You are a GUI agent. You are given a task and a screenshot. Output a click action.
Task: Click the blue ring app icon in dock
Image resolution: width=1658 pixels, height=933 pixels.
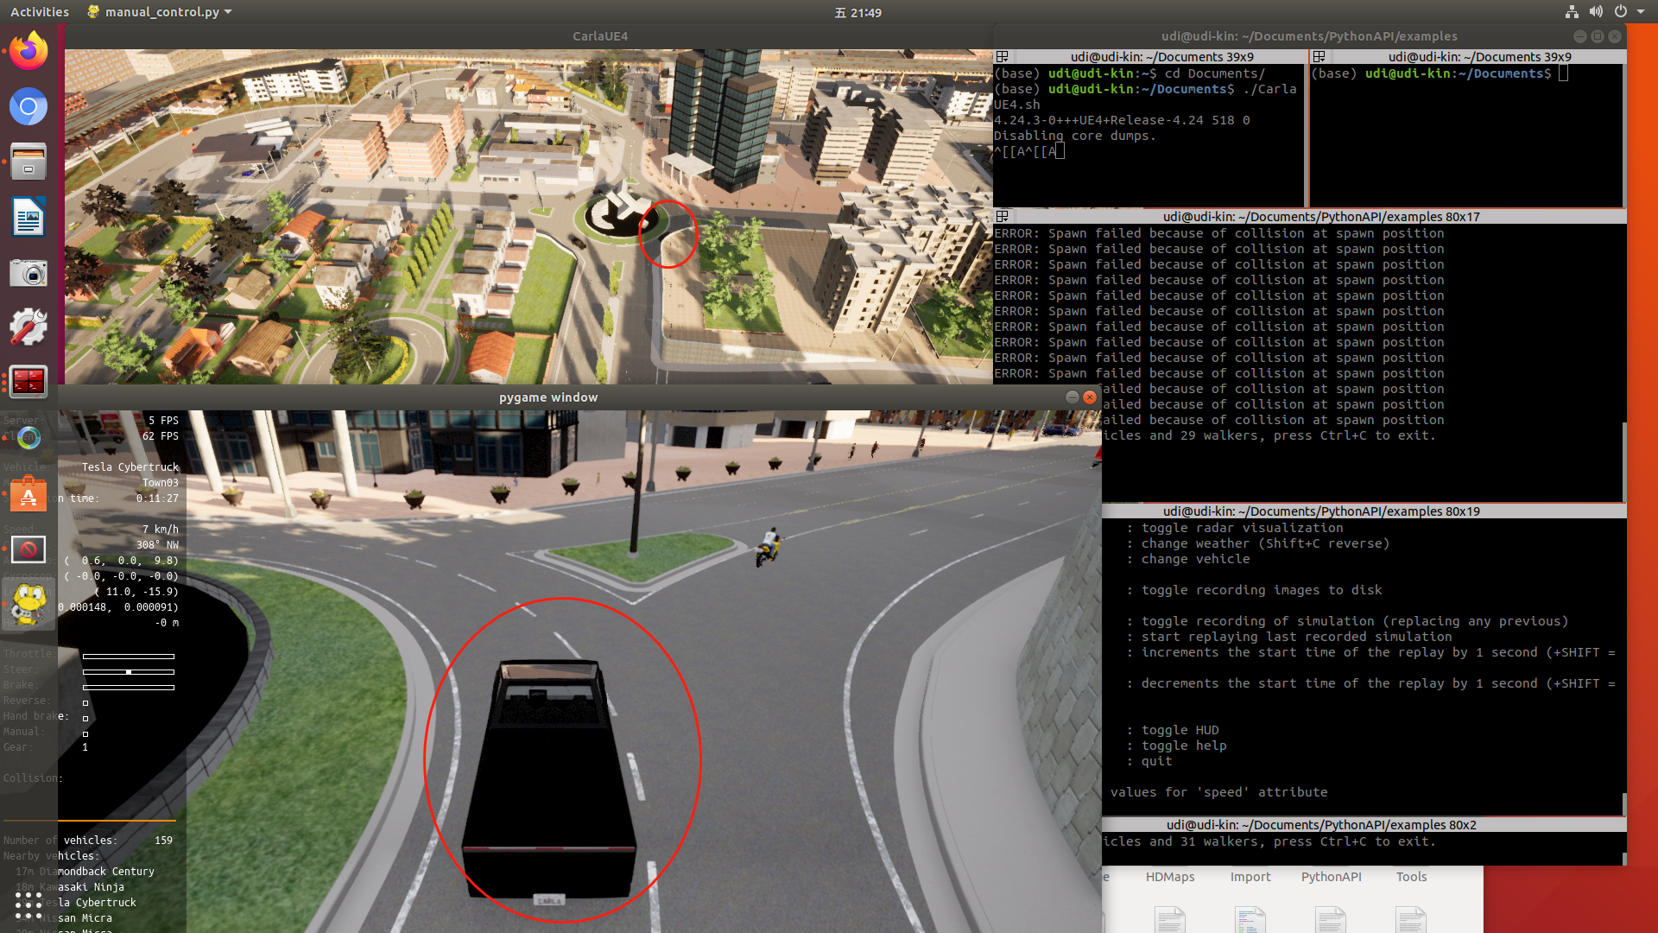tap(28, 438)
